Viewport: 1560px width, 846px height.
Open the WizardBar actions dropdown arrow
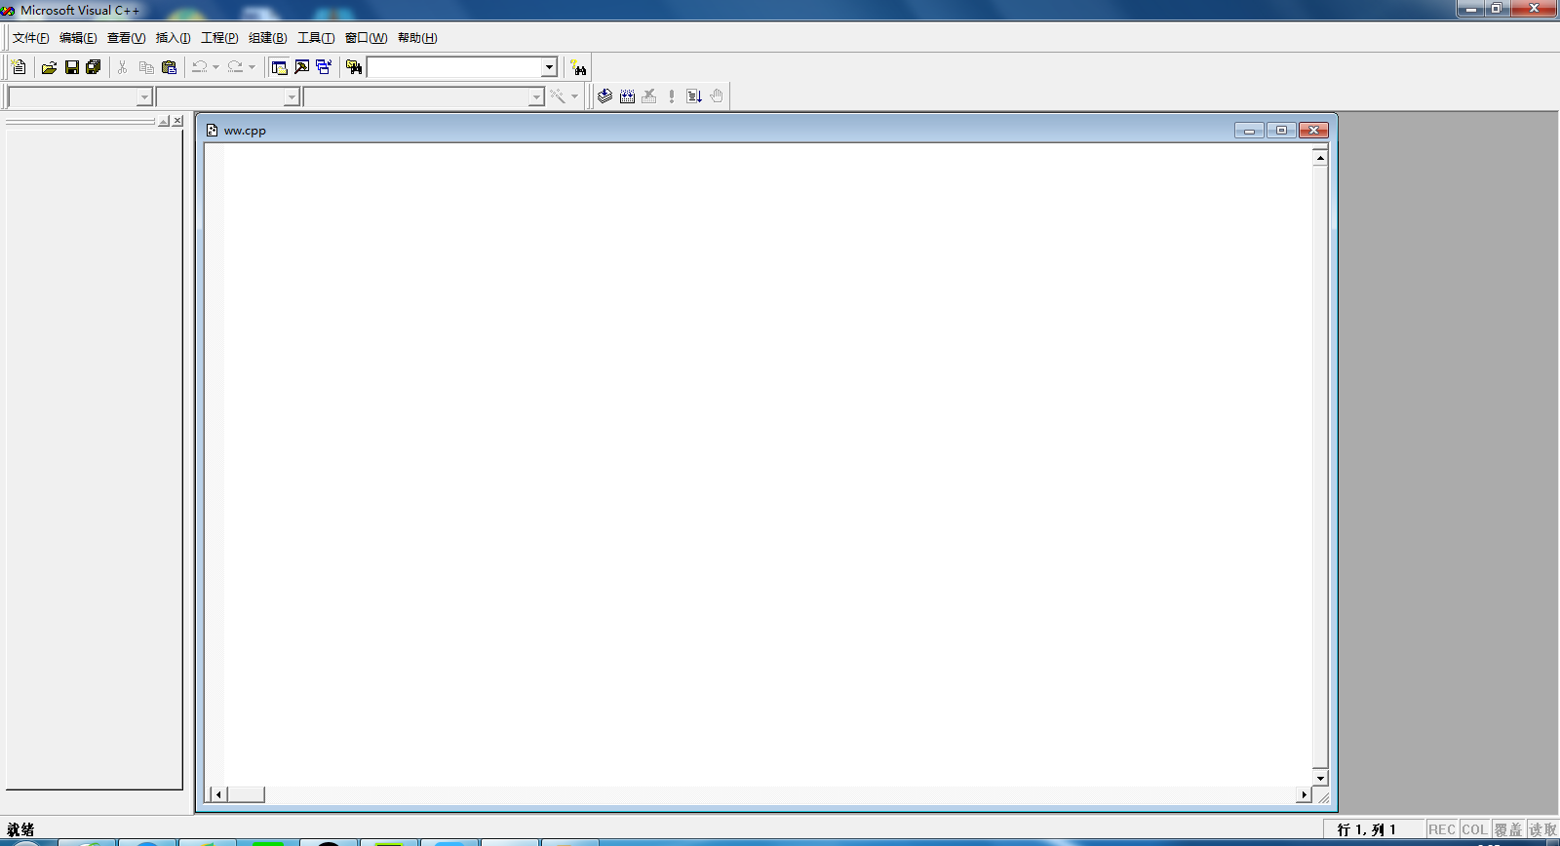click(574, 96)
